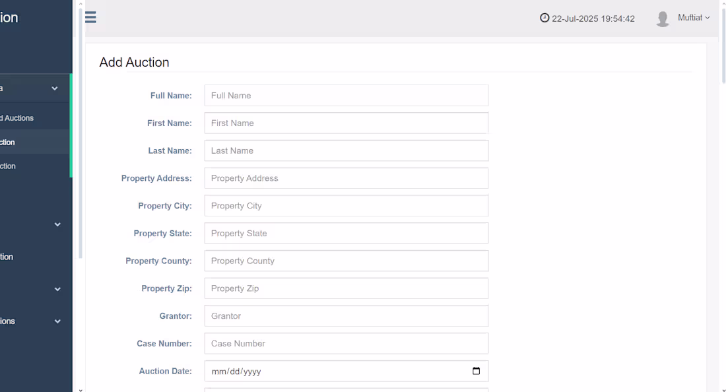Click the sidebar vertical scrollbar
The width and height of the screenshot is (726, 392).
click(x=81, y=132)
